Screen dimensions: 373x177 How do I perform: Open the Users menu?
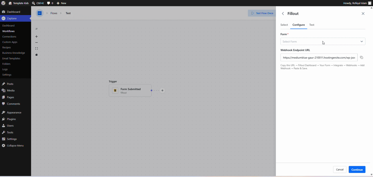pos(15,126)
